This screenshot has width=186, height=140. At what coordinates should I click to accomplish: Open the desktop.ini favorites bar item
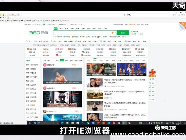[65, 21]
